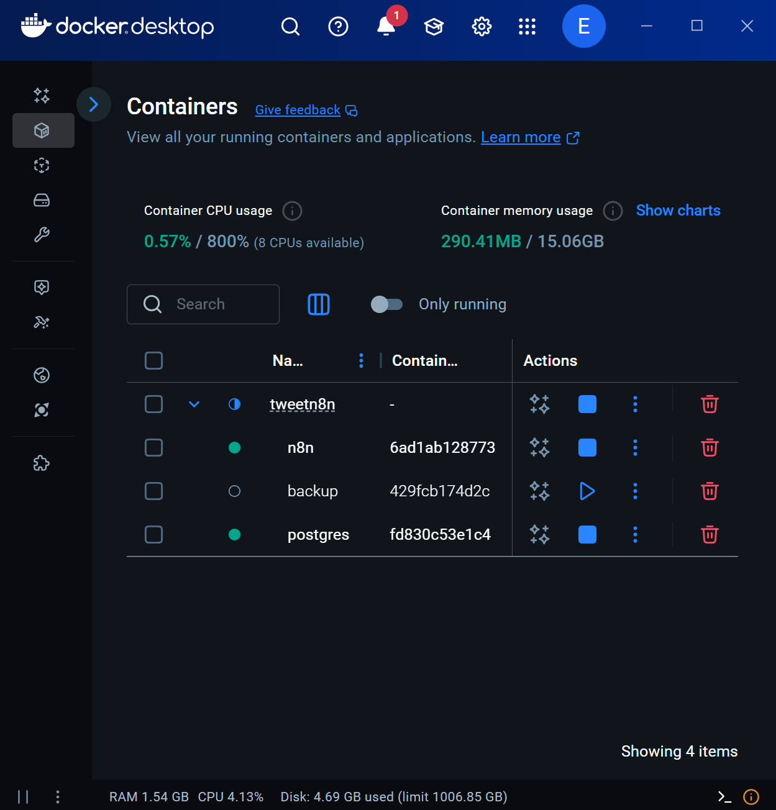The image size is (776, 810).
Task: Open more actions for n8n
Action: 635,448
